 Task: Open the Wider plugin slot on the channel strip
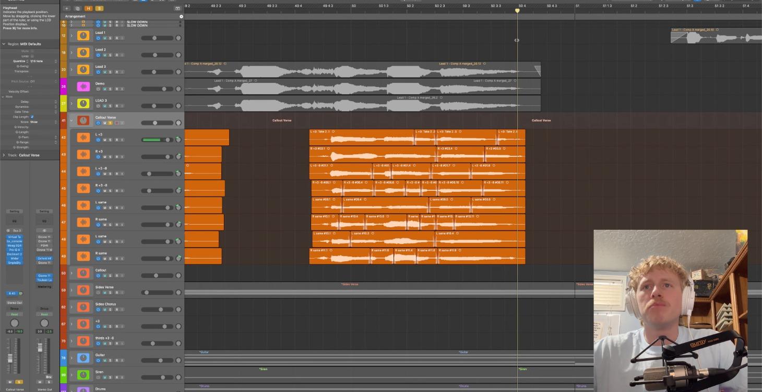(15, 259)
